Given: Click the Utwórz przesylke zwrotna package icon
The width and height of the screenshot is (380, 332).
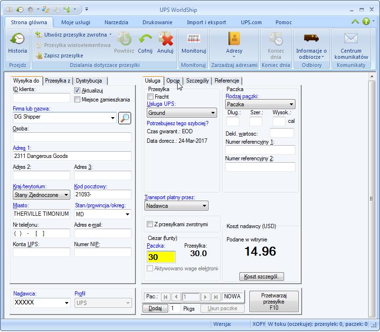Looking at the screenshot, I should [x=38, y=35].
